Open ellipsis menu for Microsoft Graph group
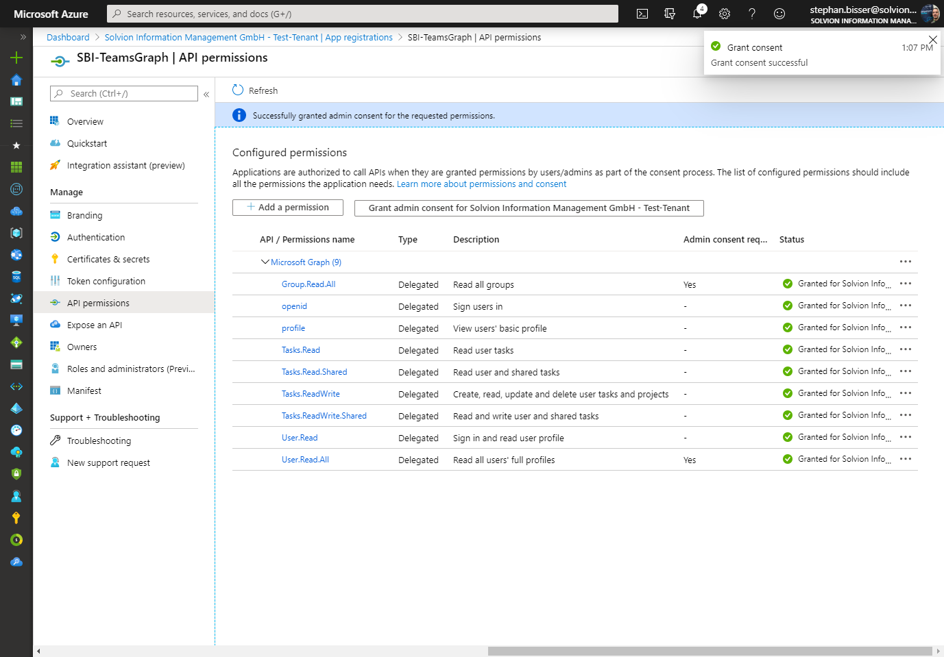Image resolution: width=944 pixels, height=657 pixels. coord(906,262)
